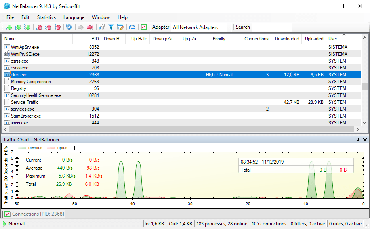
Task: Open the Statistics menu
Action: pos(46,17)
